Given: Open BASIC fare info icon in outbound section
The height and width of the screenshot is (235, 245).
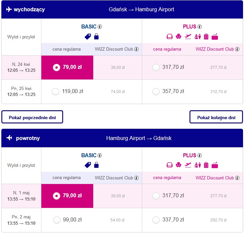Looking at the screenshot, I should 100,27.
